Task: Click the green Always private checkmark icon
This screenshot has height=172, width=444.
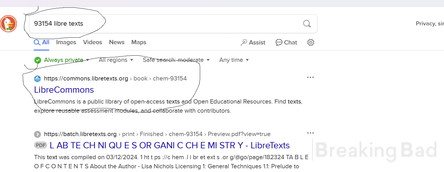Action: [37, 60]
